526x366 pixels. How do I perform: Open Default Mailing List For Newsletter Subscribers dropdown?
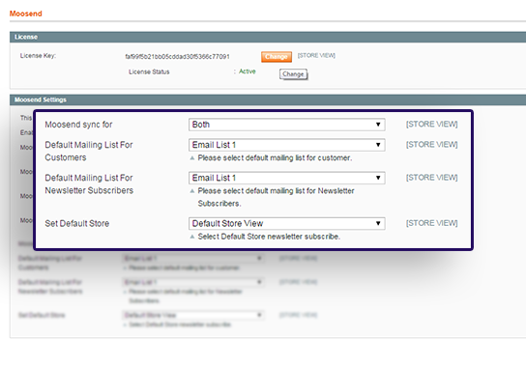(x=287, y=178)
